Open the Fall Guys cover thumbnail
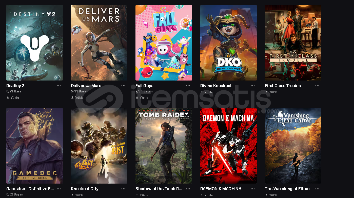Viewport: 354px width, 198px height. click(x=164, y=43)
